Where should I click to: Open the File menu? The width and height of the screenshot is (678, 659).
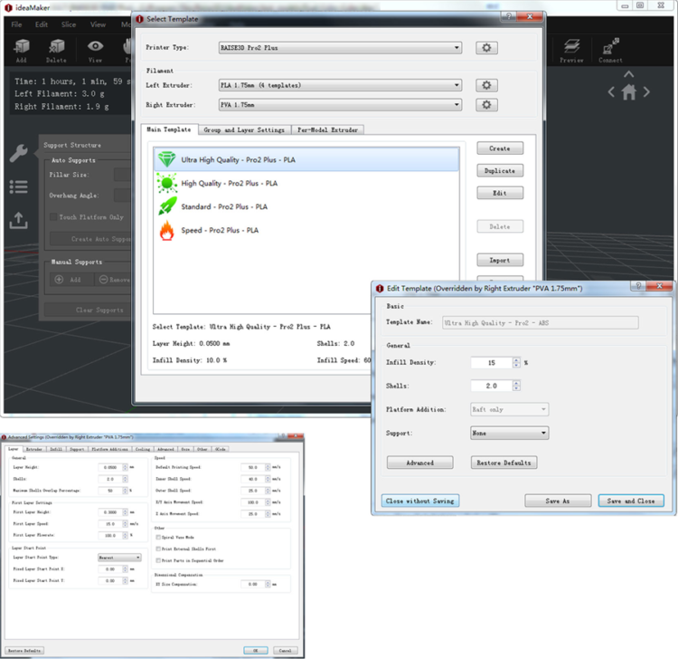16,24
